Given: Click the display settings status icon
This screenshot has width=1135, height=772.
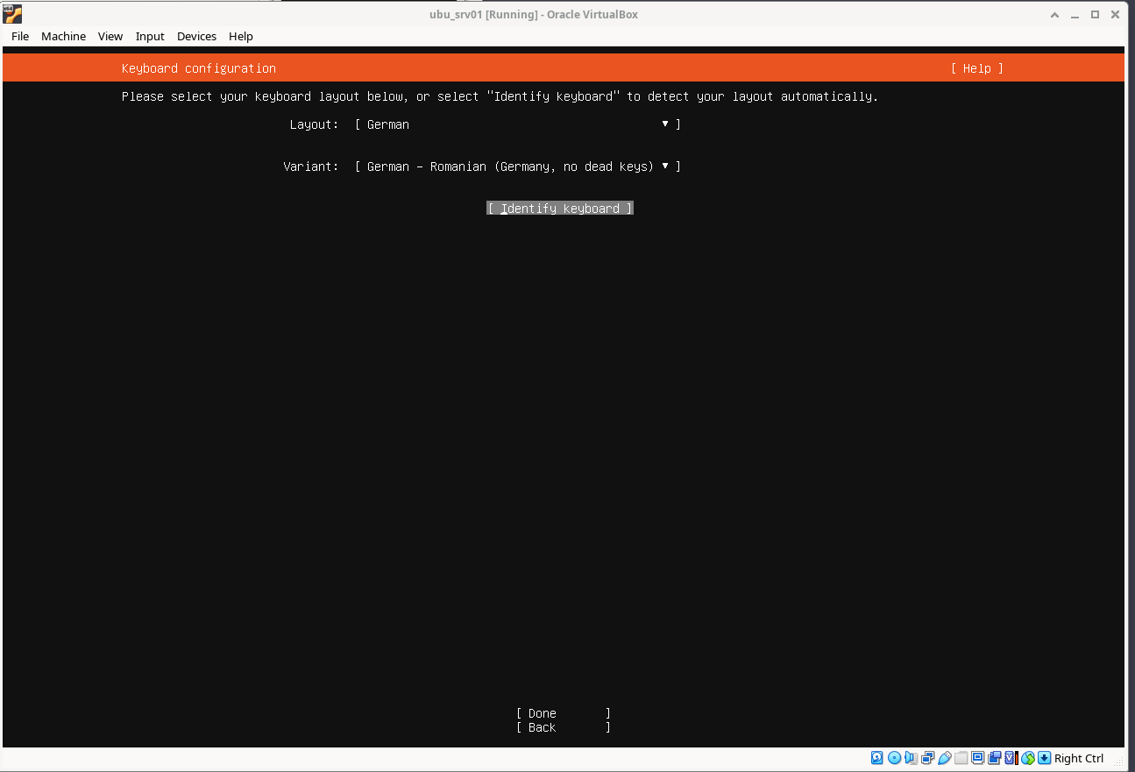Looking at the screenshot, I should (x=978, y=758).
